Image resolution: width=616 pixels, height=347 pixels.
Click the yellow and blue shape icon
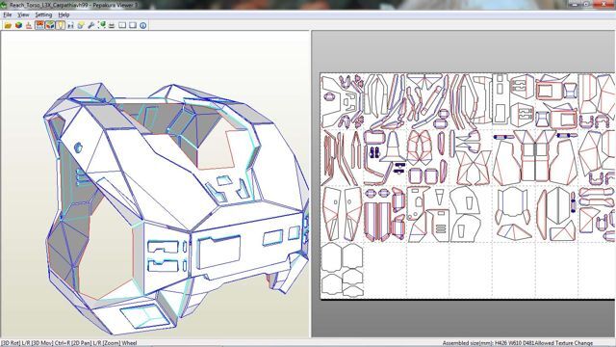pyautogui.click(x=81, y=25)
